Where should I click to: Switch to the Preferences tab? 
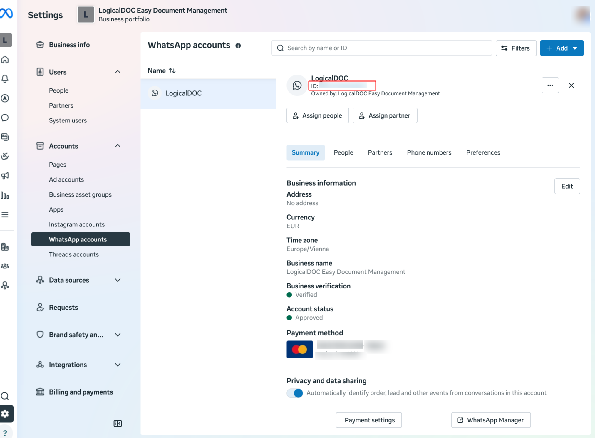pos(483,152)
